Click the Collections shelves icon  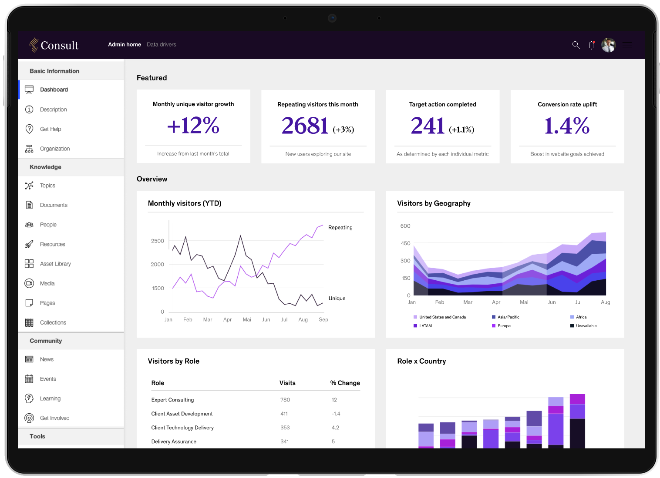[x=29, y=322]
